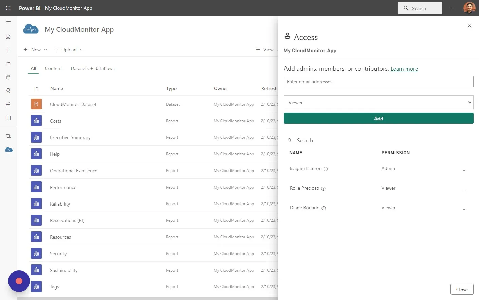The image size is (479, 300).
Task: Open the View dropdown
Action: pos(267,50)
